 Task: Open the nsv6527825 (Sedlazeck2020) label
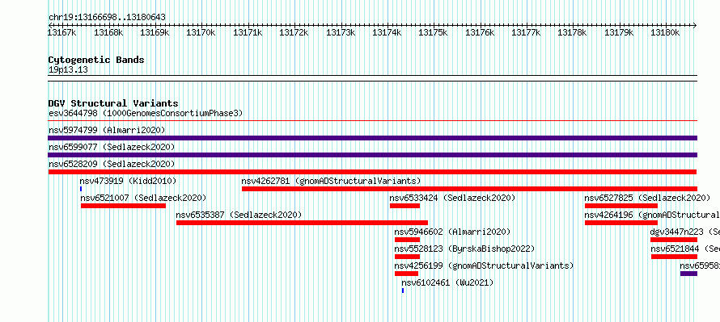point(647,198)
